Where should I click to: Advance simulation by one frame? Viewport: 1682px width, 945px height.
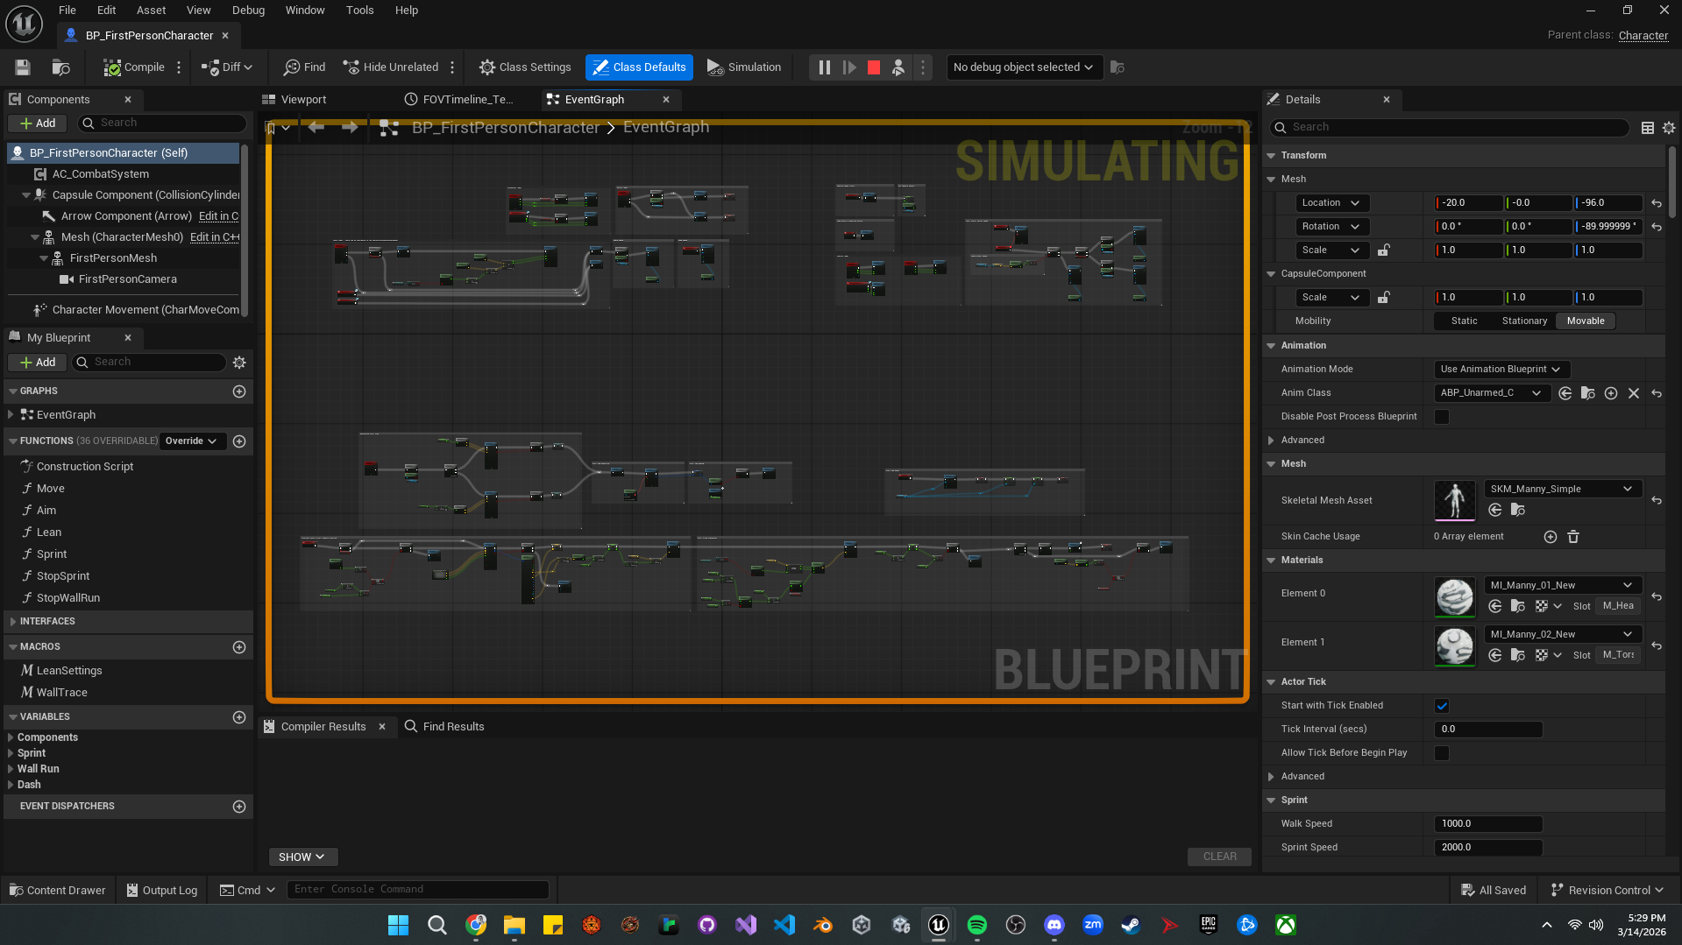coord(848,67)
